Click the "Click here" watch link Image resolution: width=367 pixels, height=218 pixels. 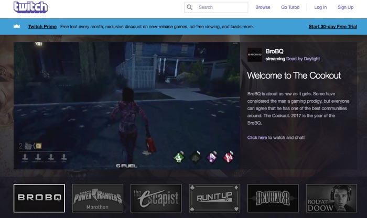coord(257,137)
